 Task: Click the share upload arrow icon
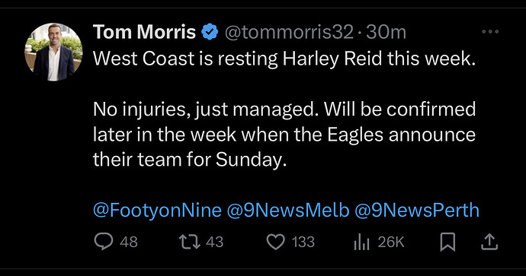489,242
